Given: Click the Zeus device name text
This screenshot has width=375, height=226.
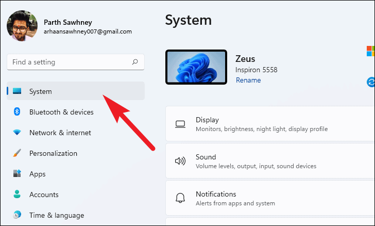Looking at the screenshot, I should tap(245, 59).
